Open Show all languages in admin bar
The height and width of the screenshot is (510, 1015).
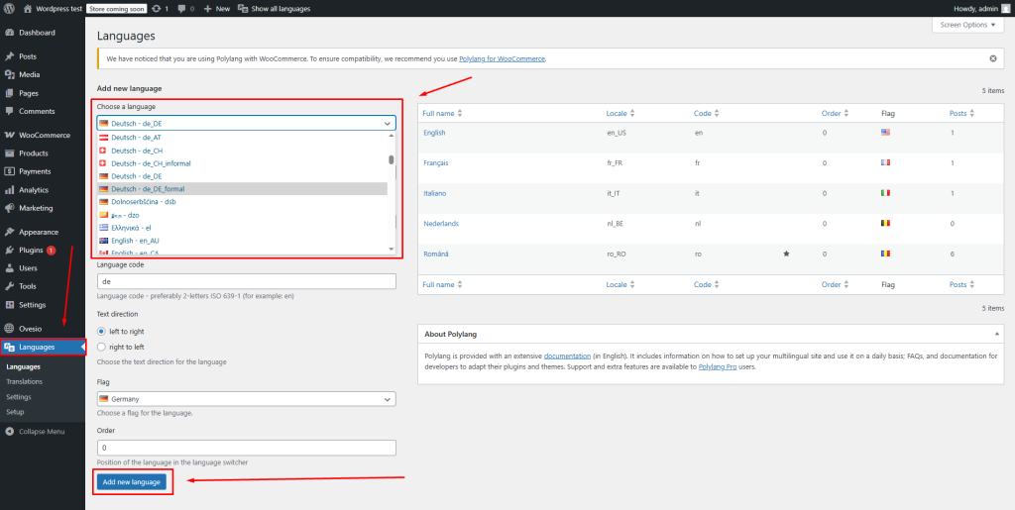274,9
